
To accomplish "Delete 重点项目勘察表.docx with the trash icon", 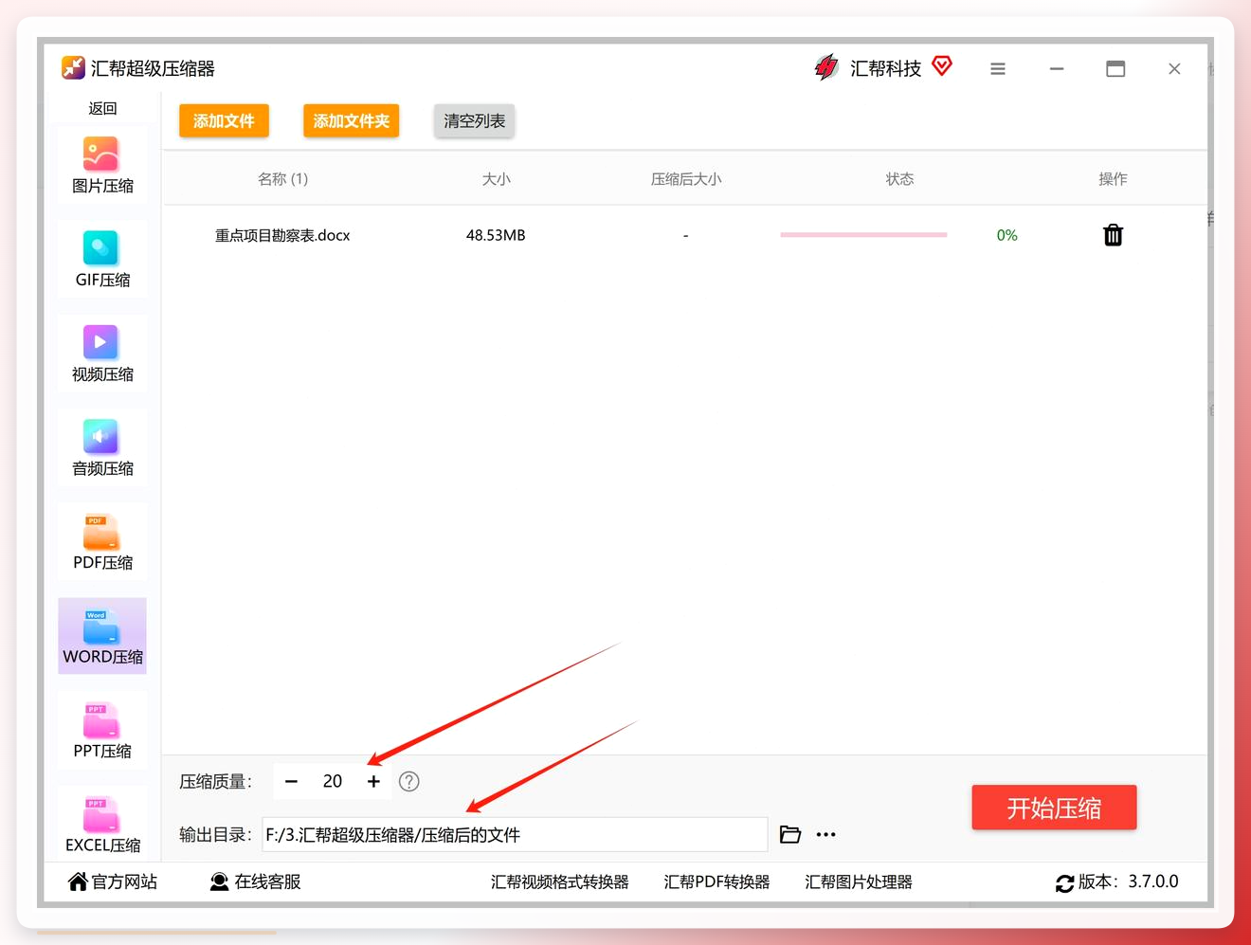I will click(x=1113, y=235).
